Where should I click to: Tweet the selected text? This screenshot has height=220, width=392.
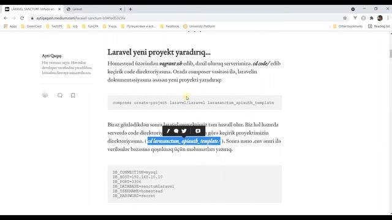184,131
